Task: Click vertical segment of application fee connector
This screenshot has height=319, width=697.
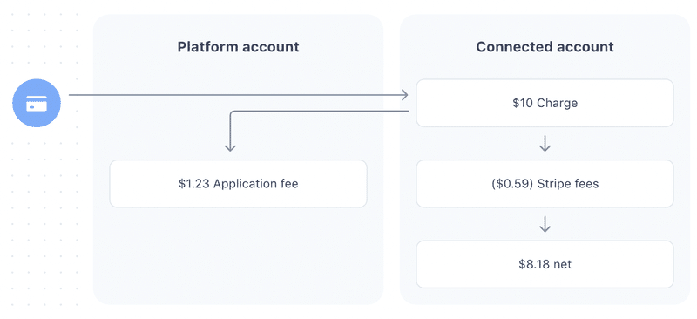Action: click(230, 132)
